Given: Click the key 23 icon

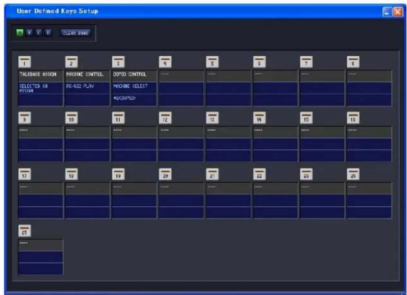Looking at the screenshot, I should [x=306, y=174].
